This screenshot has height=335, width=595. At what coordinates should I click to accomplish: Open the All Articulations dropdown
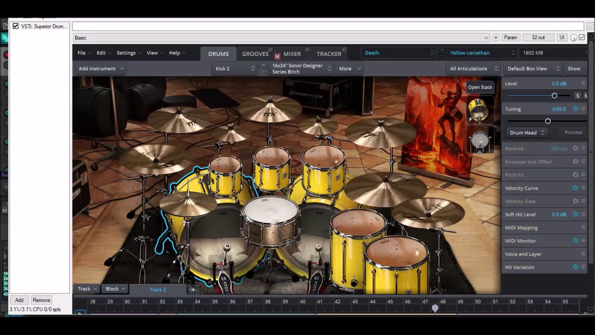click(473, 68)
